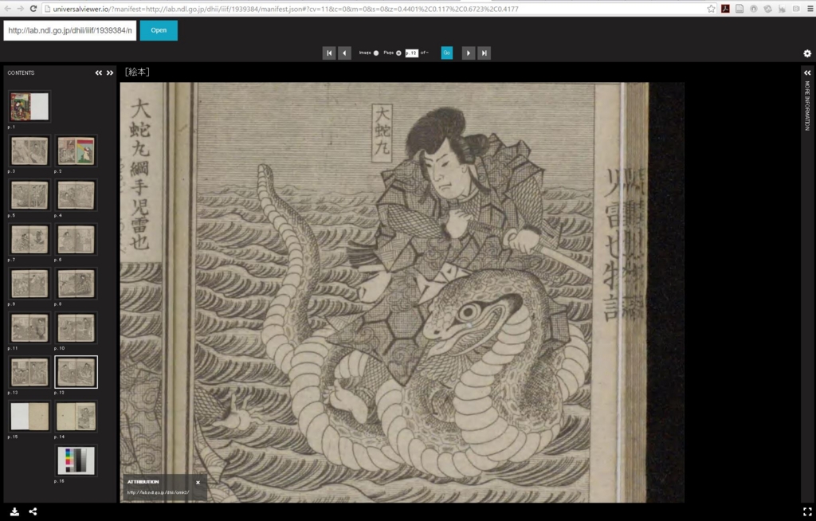The height and width of the screenshot is (521, 816).
Task: Collapse the Contents panel with left arrows
Action: [98, 72]
